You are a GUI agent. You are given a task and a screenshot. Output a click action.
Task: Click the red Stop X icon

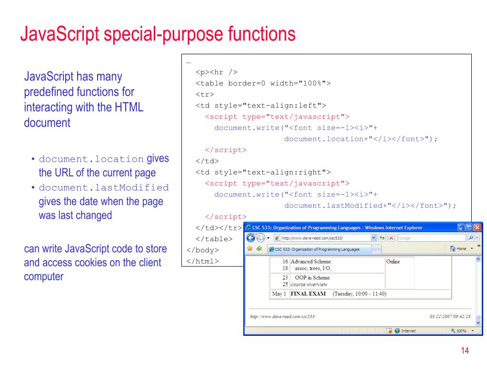391,238
